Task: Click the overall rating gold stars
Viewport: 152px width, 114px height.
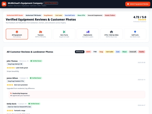Action: pyautogui.click(x=142, y=20)
